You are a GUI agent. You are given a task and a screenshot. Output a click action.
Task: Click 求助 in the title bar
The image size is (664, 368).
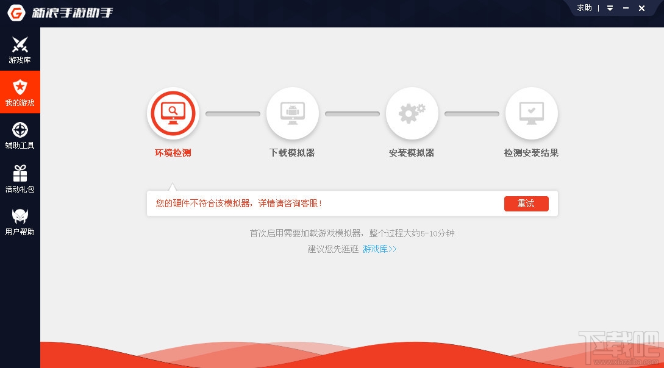584,8
